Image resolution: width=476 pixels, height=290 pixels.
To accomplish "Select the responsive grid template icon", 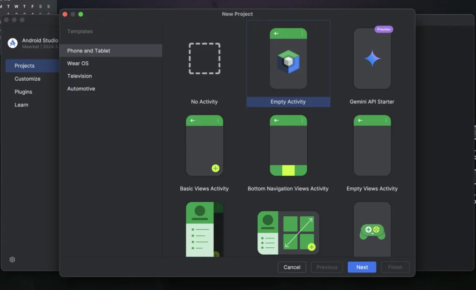I will click(288, 233).
